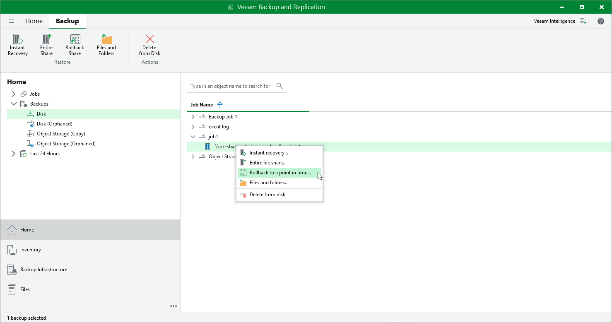Select Rollback Share ribbon button

click(75, 45)
